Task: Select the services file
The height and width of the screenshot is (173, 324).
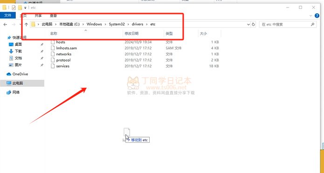Action: click(62, 66)
